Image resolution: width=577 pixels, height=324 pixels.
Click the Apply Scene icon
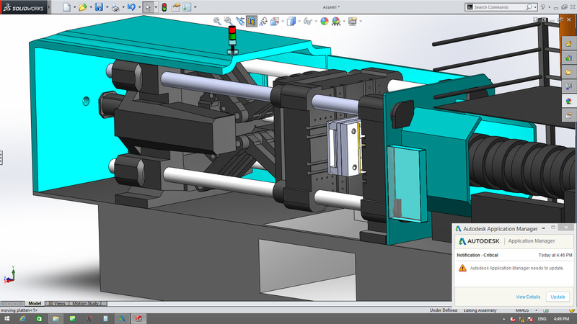[x=336, y=22]
